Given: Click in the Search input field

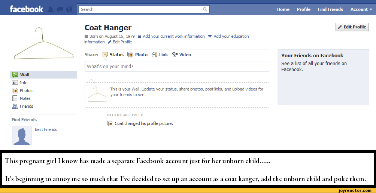Looking at the screenshot, I should 140,9.
